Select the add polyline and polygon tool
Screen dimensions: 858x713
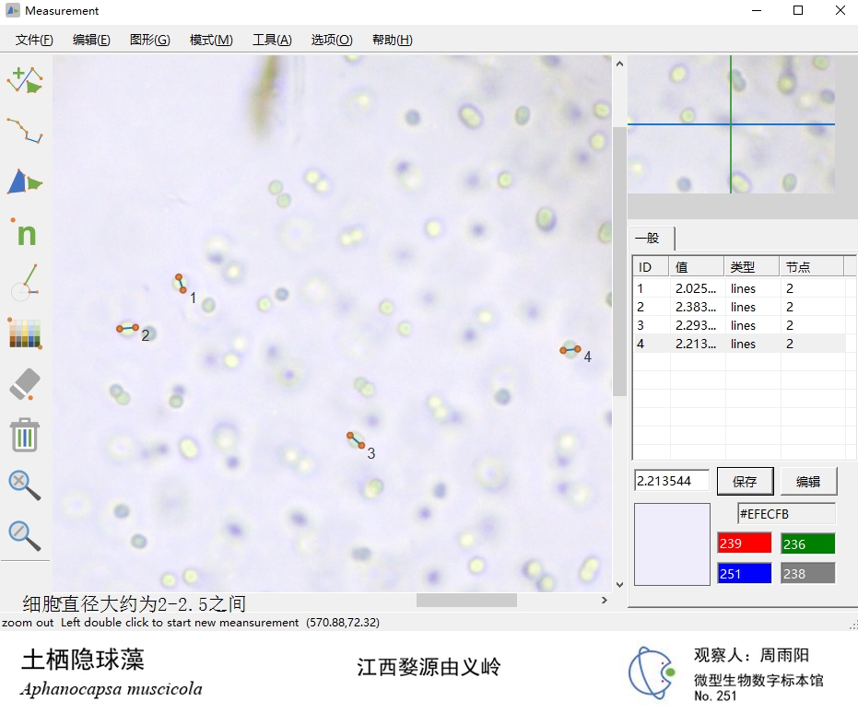click(25, 80)
